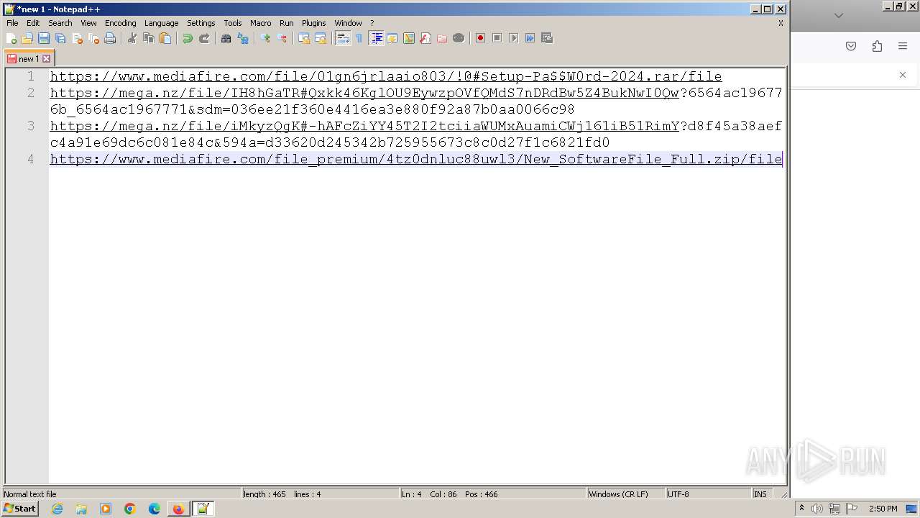Toggle synchronize horizontal scrolling
The width and height of the screenshot is (920, 518).
pos(321,38)
